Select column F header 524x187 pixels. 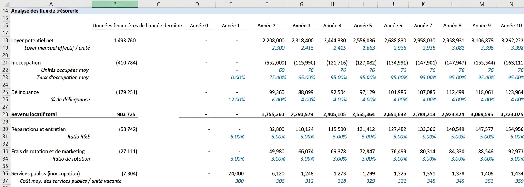coord(266,4)
